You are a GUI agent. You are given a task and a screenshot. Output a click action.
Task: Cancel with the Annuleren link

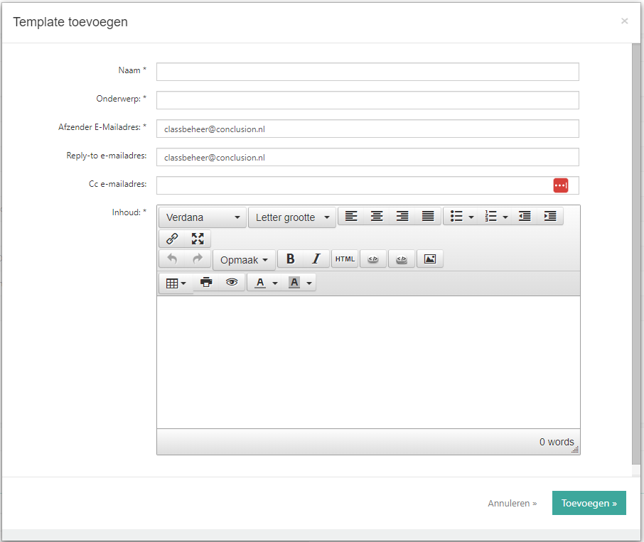(x=512, y=503)
